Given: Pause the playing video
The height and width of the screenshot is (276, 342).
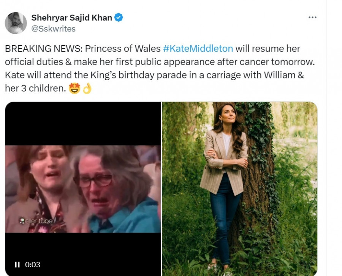Looking at the screenshot, I should click(17, 265).
